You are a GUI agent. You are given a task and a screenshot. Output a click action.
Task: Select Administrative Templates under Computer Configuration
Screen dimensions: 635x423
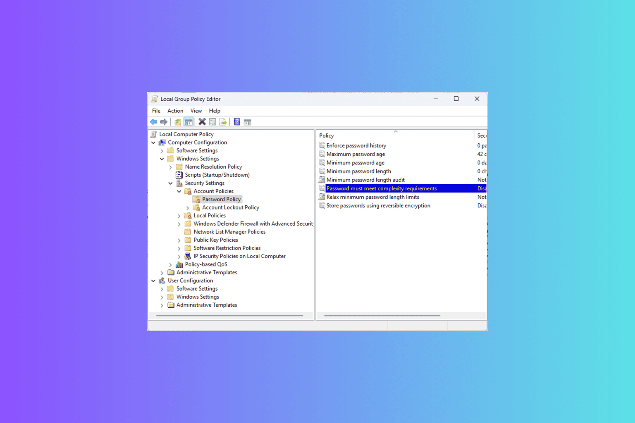pyautogui.click(x=207, y=273)
